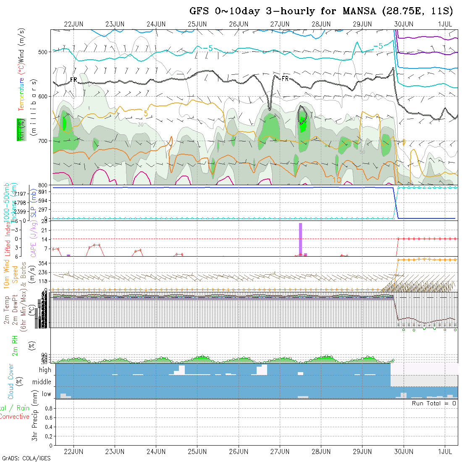Screen dimensions: 462x462
Task: Click the green 2m RH axis title
Action: pos(14,346)
